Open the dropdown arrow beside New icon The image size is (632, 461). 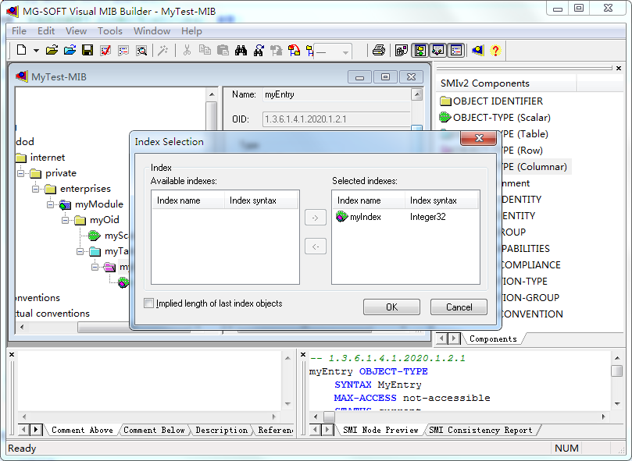click(36, 51)
